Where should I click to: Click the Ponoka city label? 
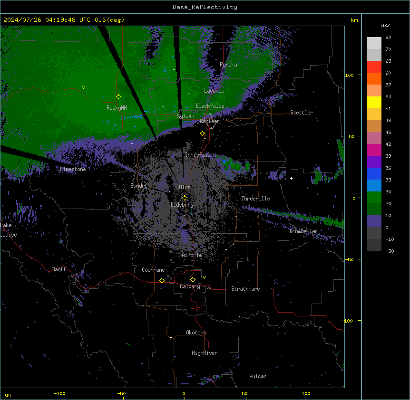(228, 65)
